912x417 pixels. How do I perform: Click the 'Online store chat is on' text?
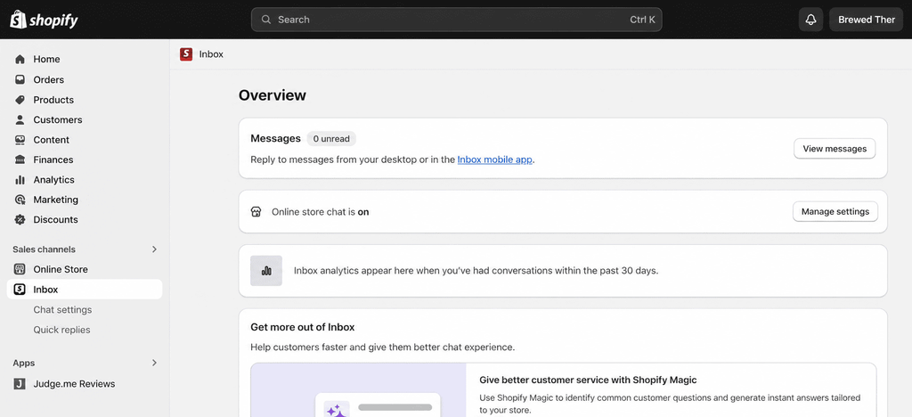coord(321,212)
